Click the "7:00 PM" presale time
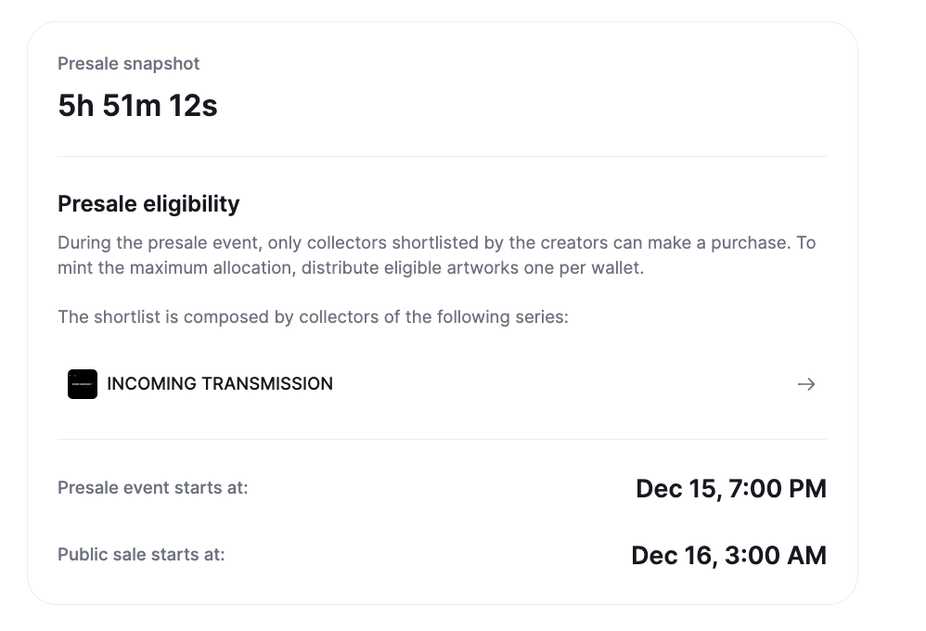This screenshot has width=926, height=631. tap(776, 489)
